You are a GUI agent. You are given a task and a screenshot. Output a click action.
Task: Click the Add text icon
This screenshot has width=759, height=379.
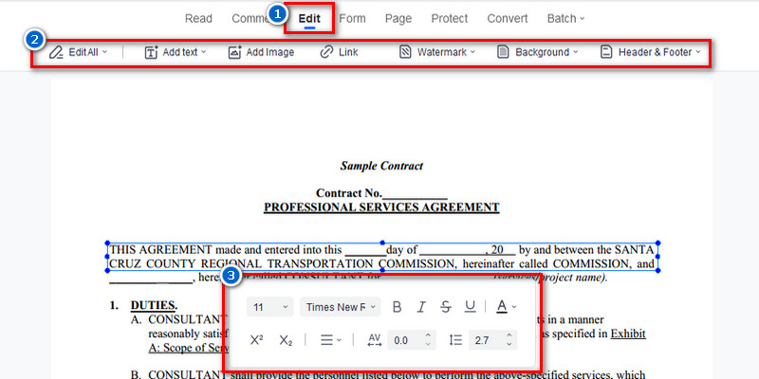[x=152, y=52]
